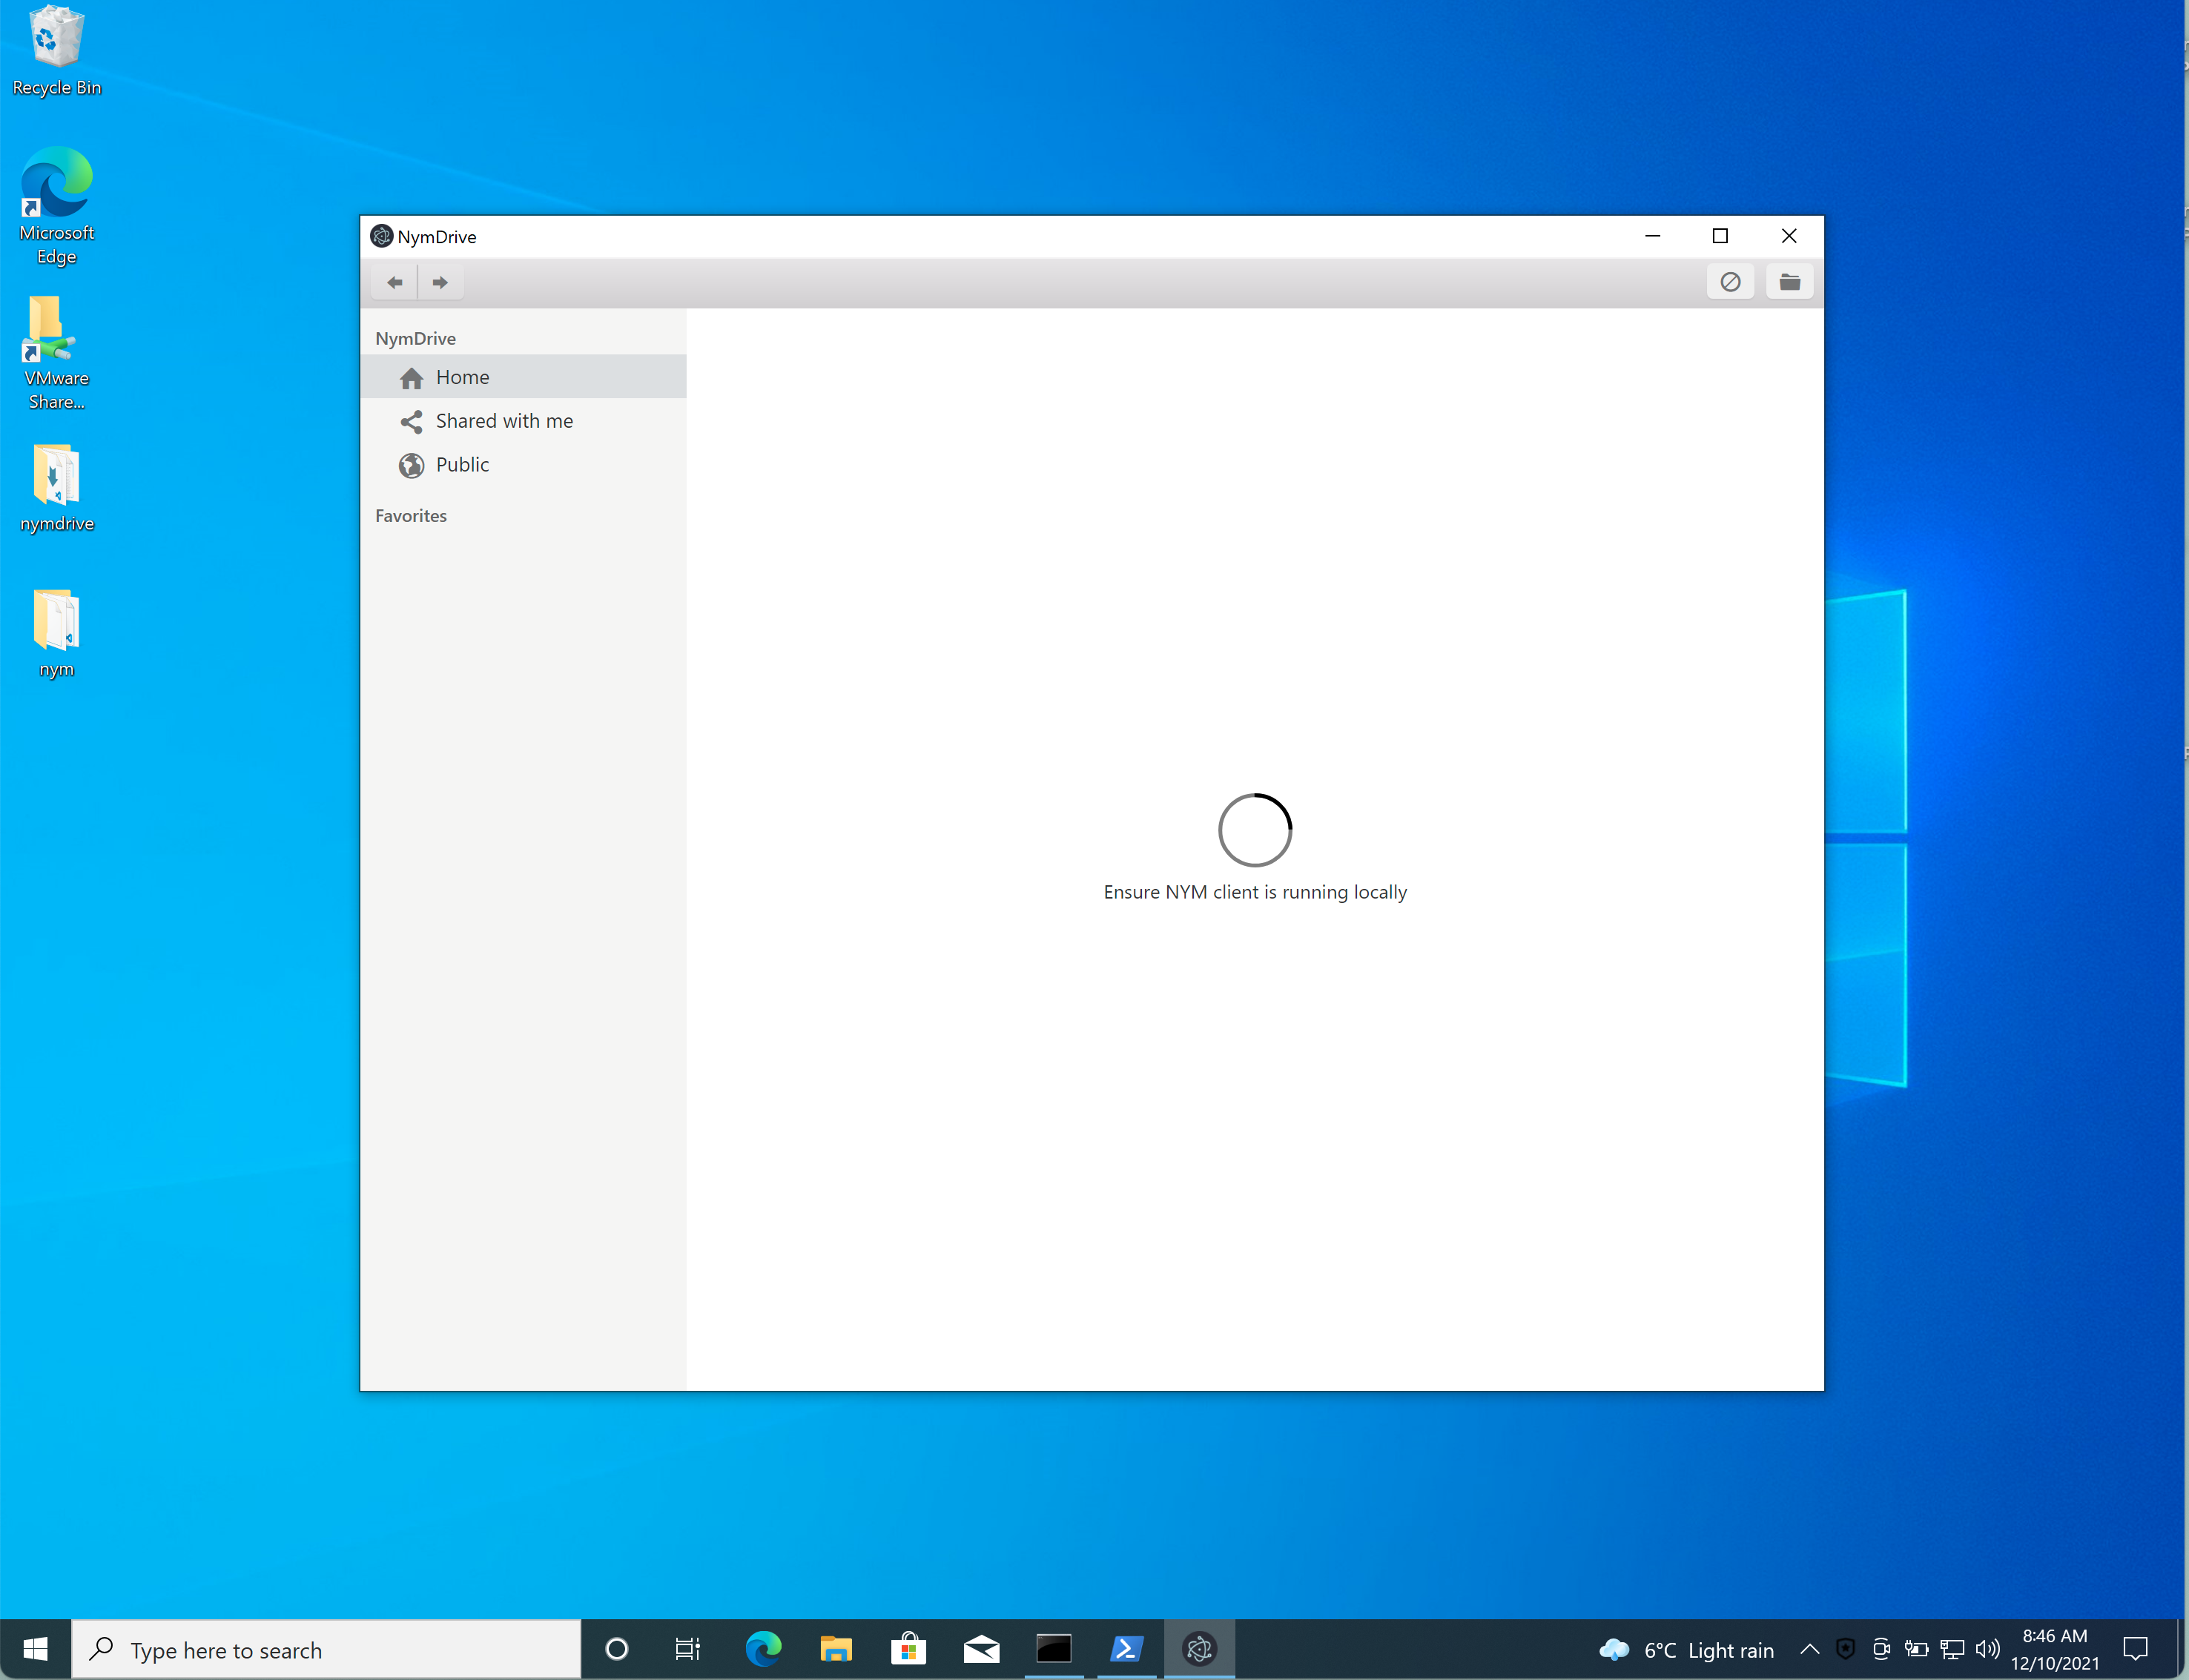
Task: Select the nym folder desktop icon
Action: (56, 633)
